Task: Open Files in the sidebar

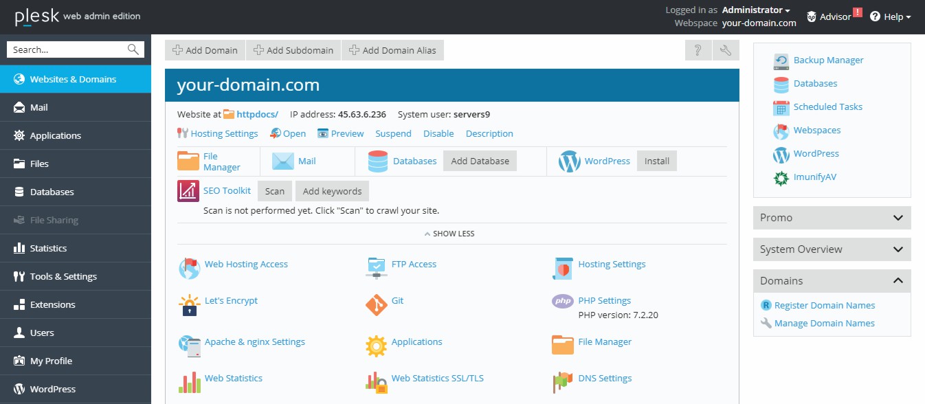Action: click(76, 164)
